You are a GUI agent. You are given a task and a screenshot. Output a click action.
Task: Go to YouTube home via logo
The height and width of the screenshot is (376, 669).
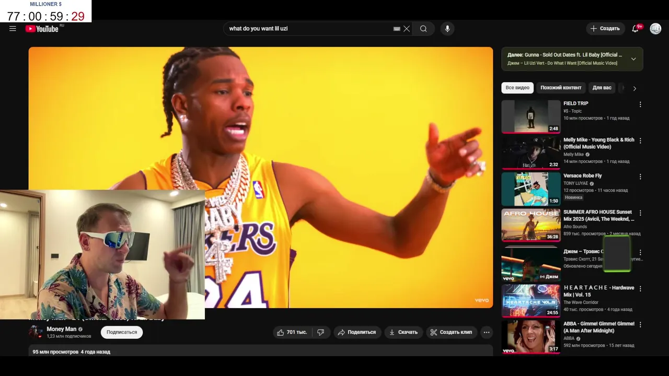(x=42, y=29)
